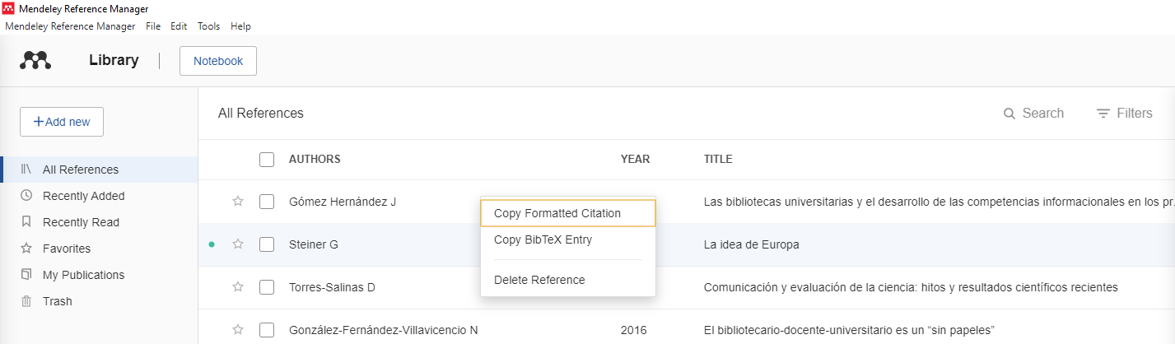
Task: Select Trash in the sidebar
Action: 99,301
